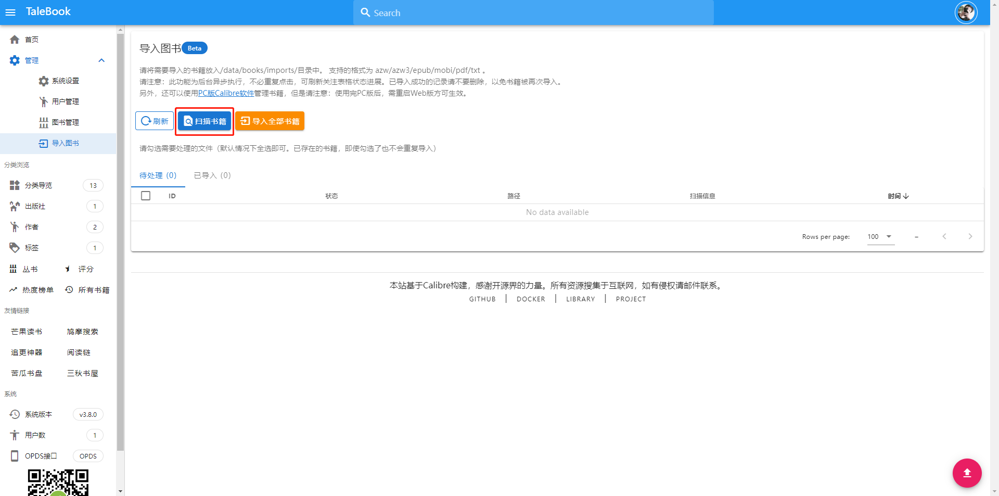Viewport: 999px width, 496px height.
Task: Open 首页 menu item
Action: coord(58,40)
